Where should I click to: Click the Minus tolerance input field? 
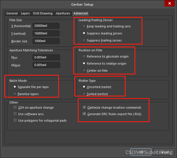click(x=46, y=65)
